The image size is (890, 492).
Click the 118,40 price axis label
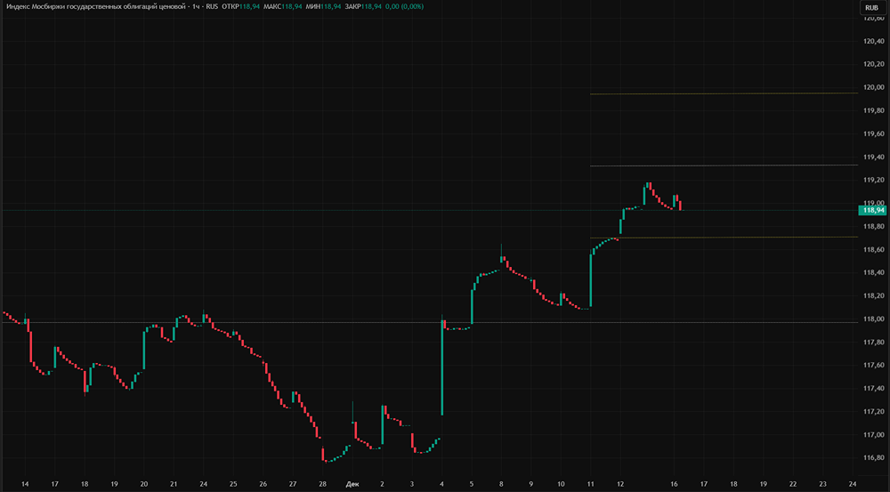coord(874,272)
